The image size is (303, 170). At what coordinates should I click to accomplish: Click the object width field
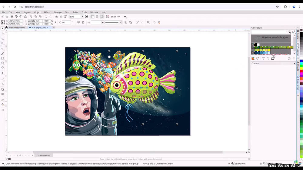pos(35,21)
